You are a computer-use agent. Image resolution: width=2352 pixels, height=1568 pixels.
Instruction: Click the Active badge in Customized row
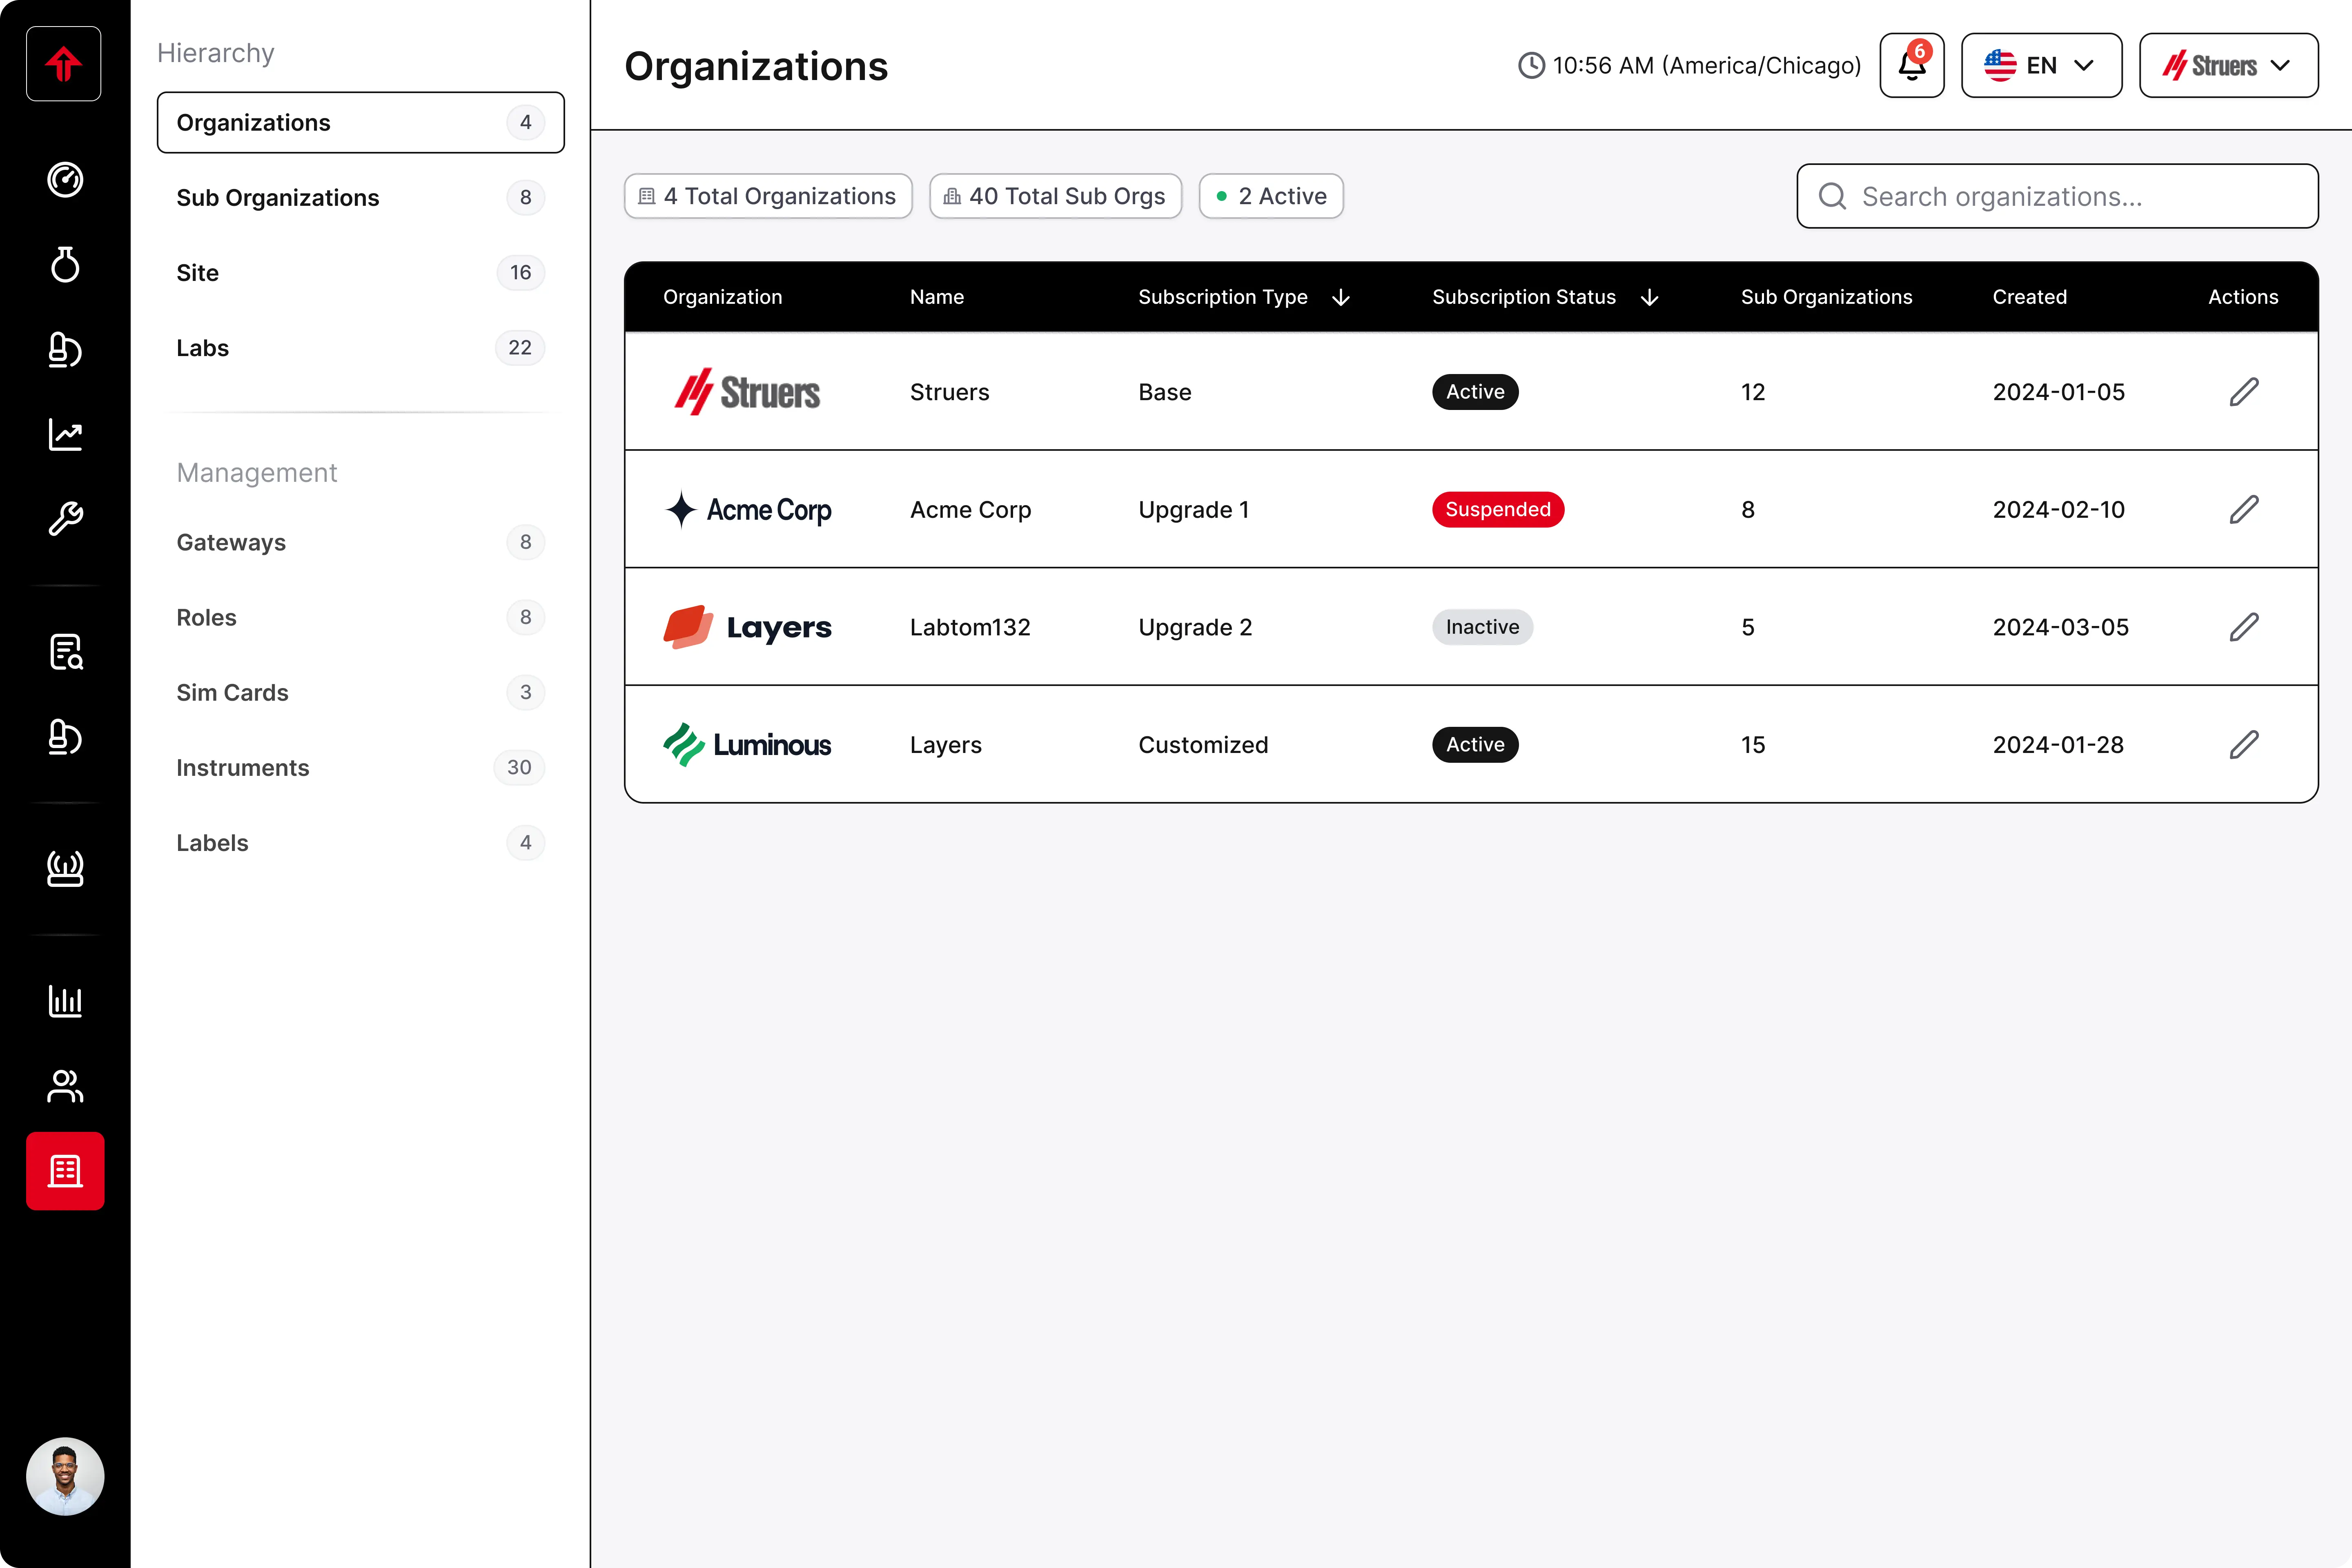tap(1475, 745)
